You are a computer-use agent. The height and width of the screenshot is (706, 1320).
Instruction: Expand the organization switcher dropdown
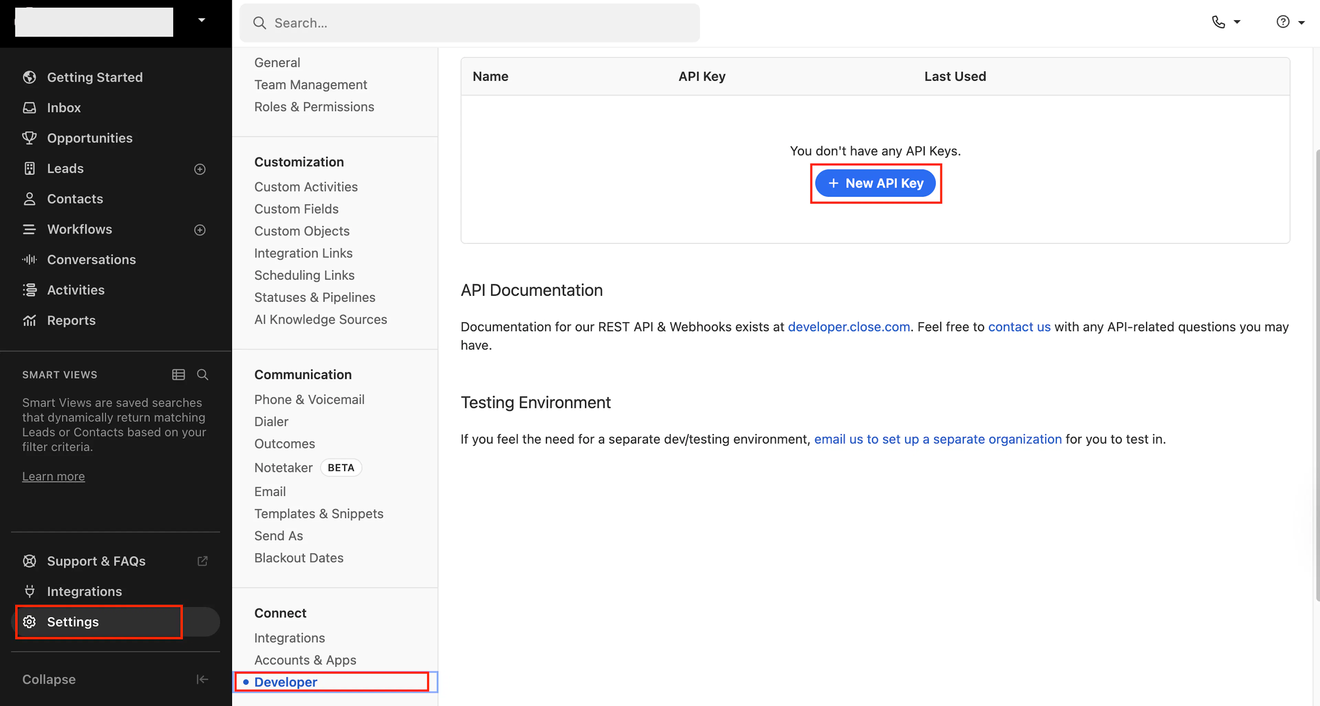click(x=201, y=21)
